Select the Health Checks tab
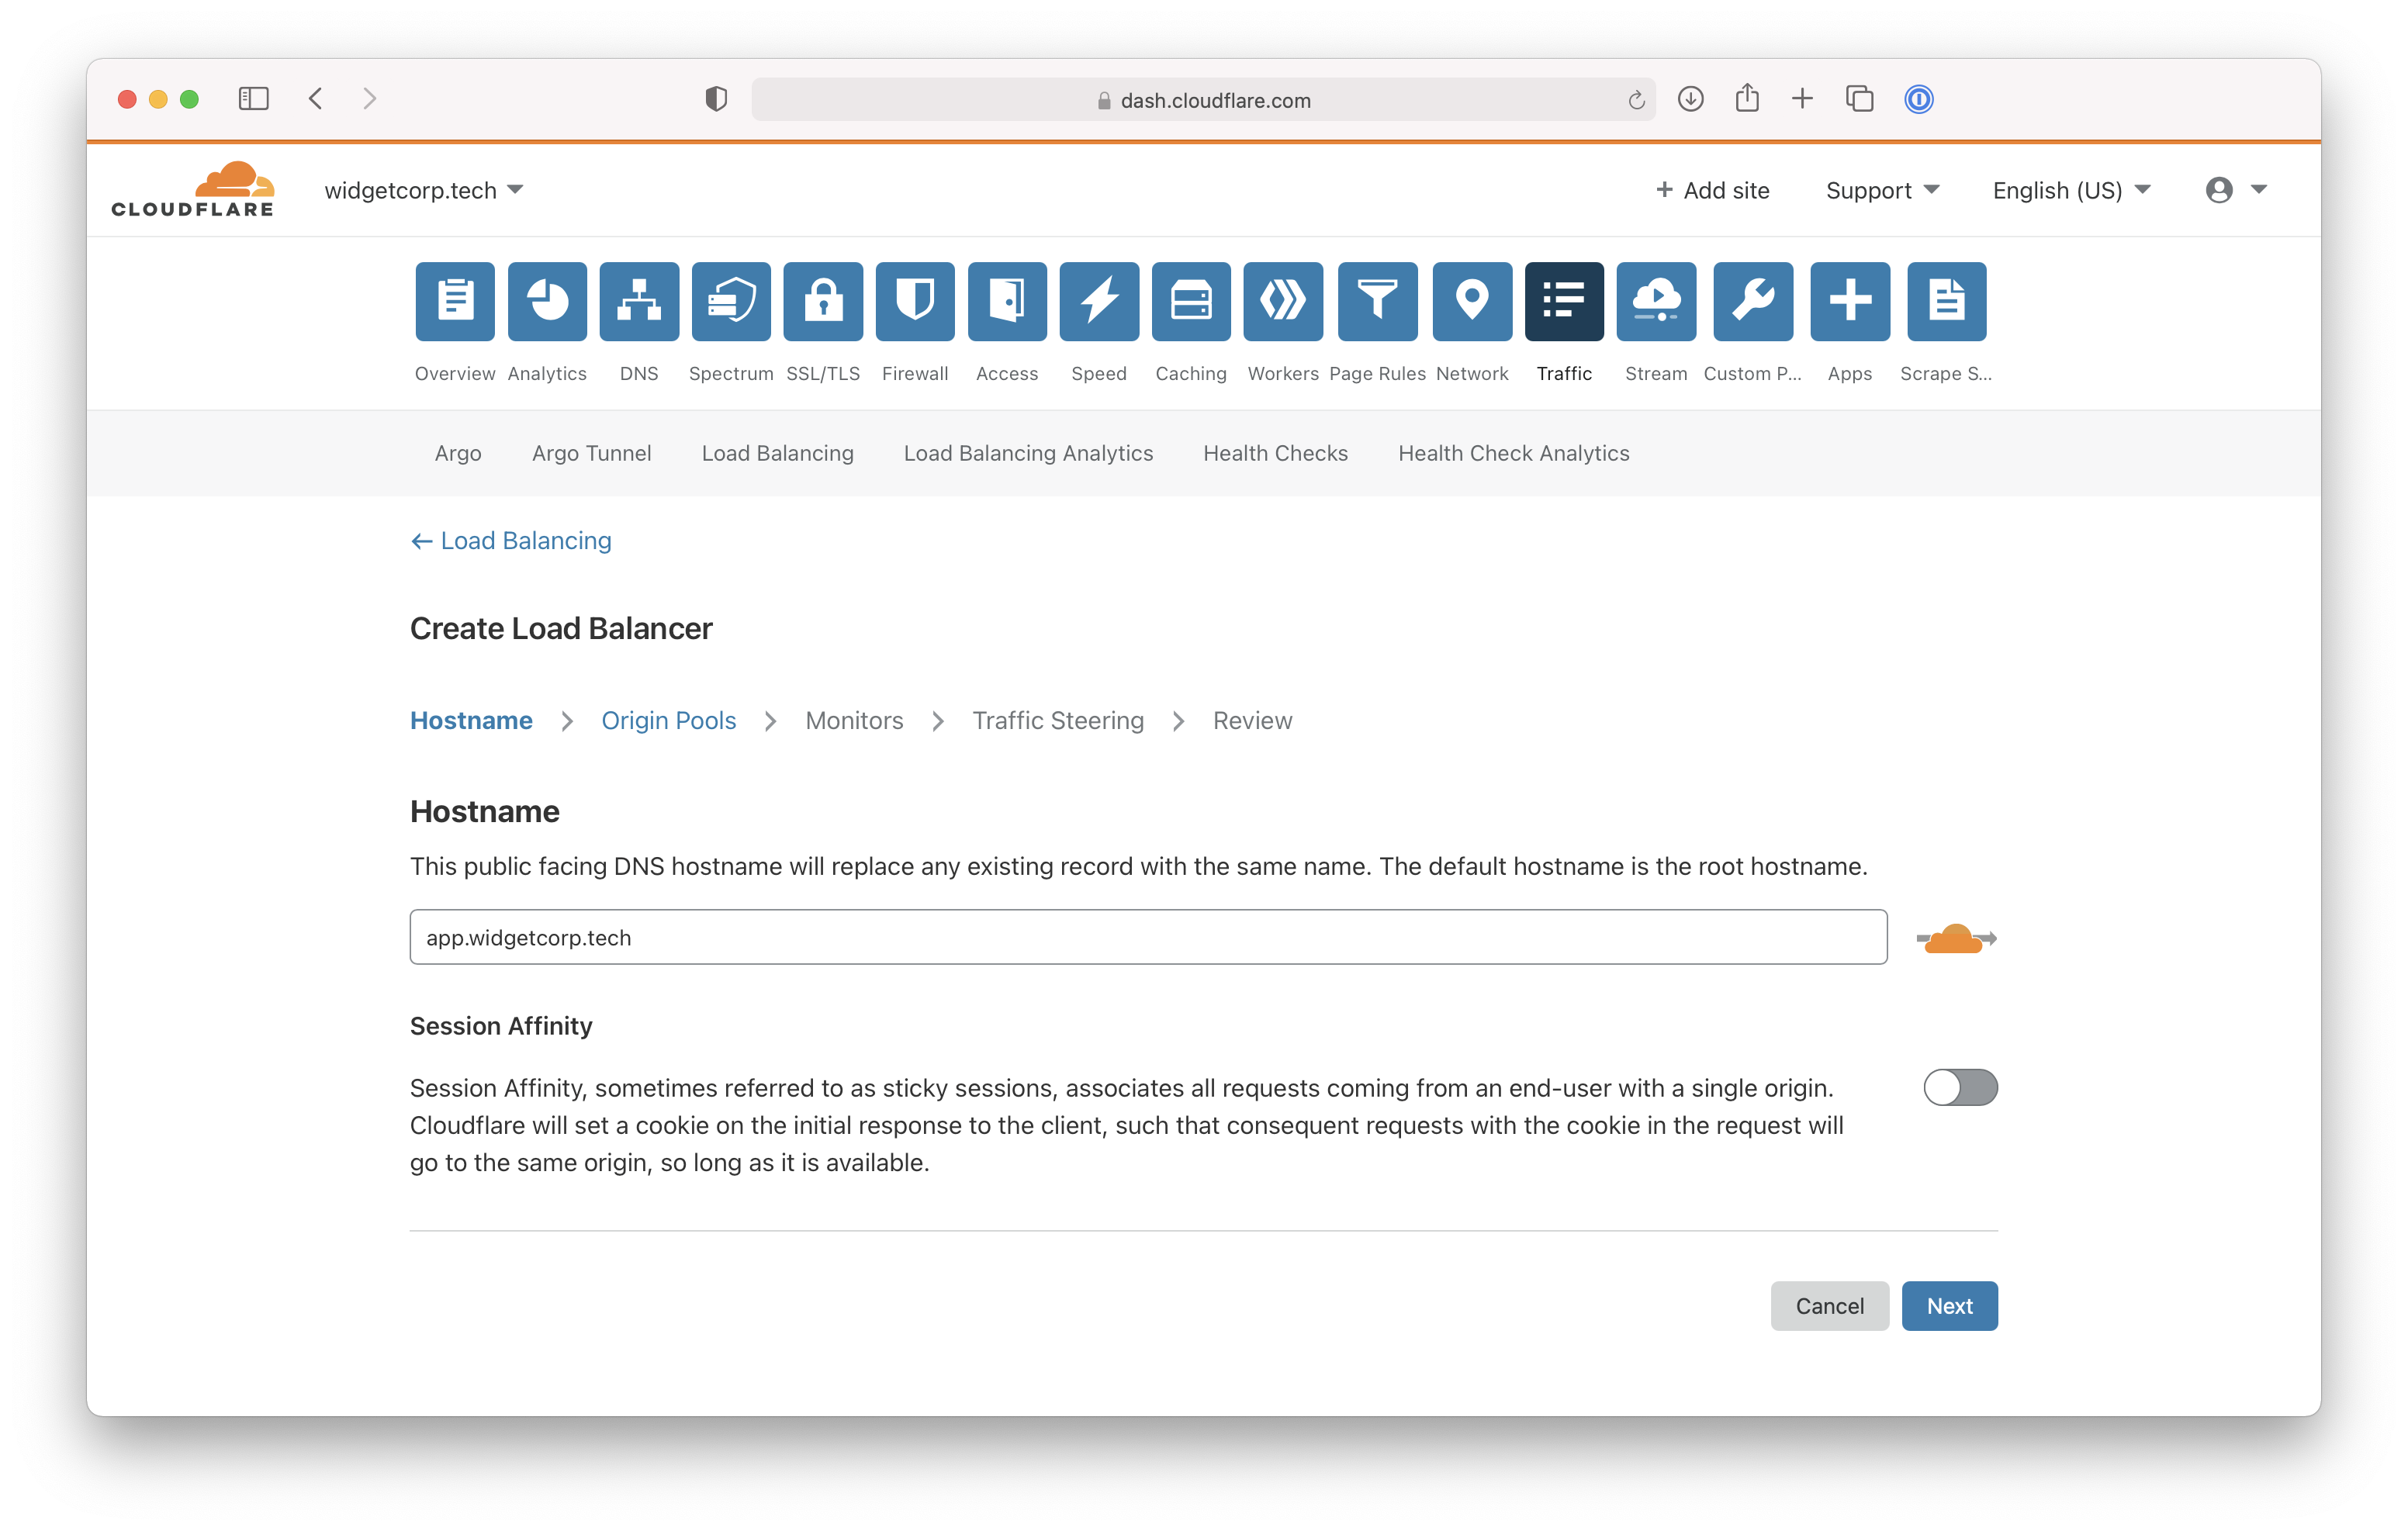The height and width of the screenshot is (1531, 2408). [x=1276, y=452]
